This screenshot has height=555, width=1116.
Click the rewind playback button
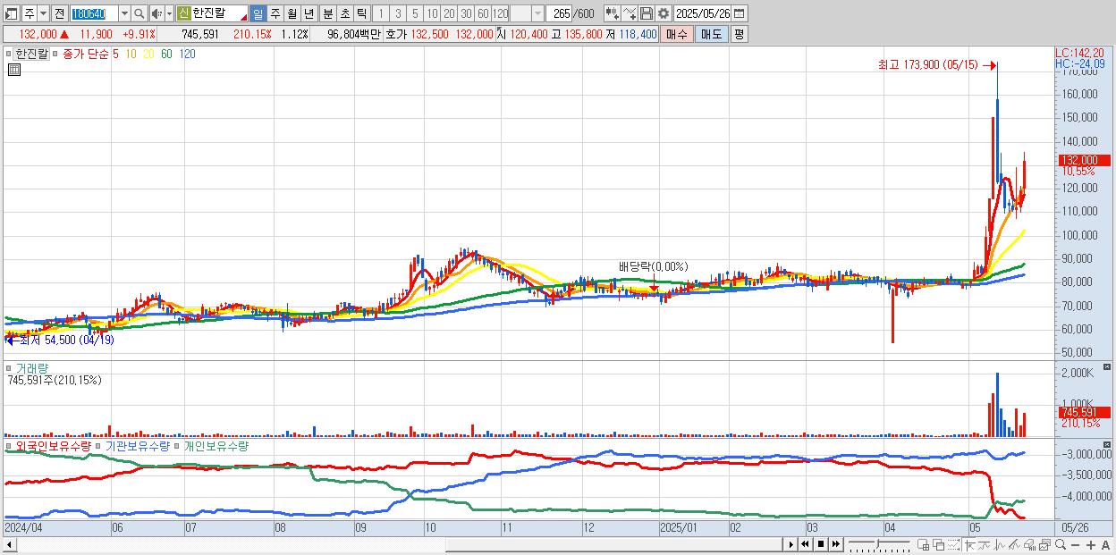(805, 544)
